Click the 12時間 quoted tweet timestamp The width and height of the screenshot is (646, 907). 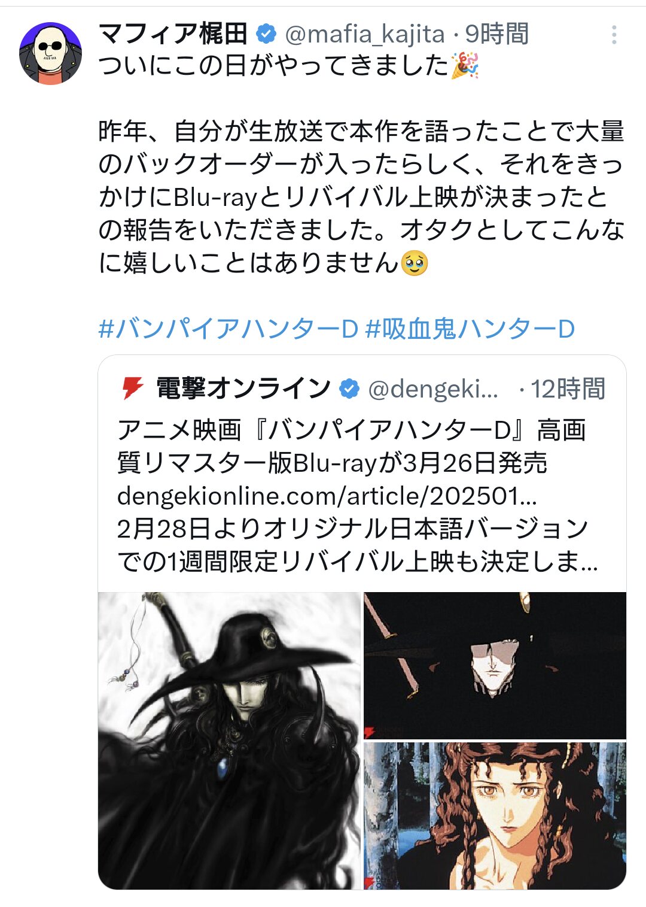point(568,389)
